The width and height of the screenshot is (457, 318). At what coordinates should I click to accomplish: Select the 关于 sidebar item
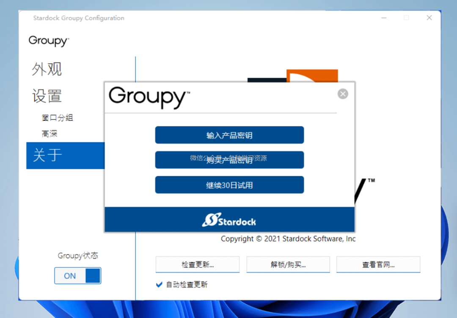[x=66, y=155]
